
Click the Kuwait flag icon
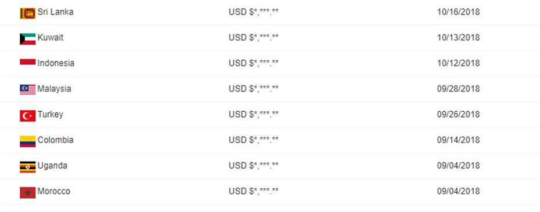coord(27,39)
